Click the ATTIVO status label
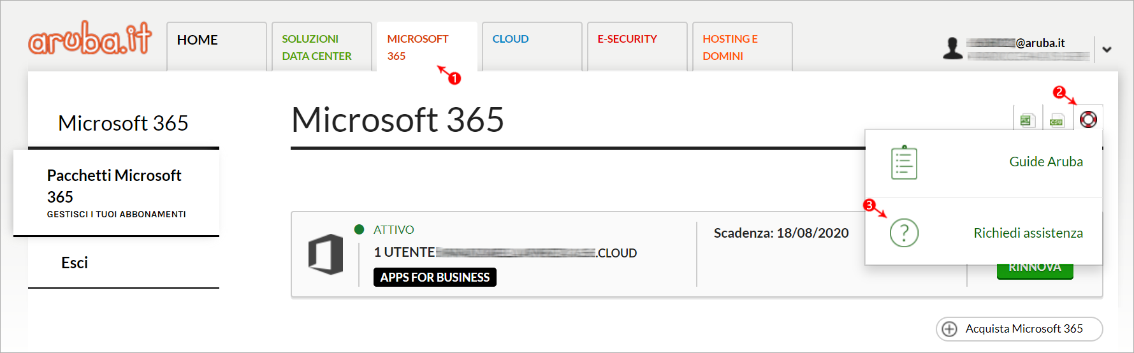Image resolution: width=1134 pixels, height=353 pixels. (x=393, y=230)
